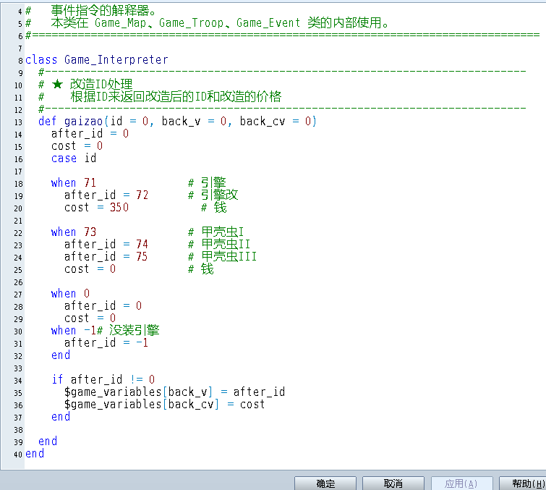The image size is (546, 490).
Task: Click the 'when 0' line
Action: click(70, 293)
